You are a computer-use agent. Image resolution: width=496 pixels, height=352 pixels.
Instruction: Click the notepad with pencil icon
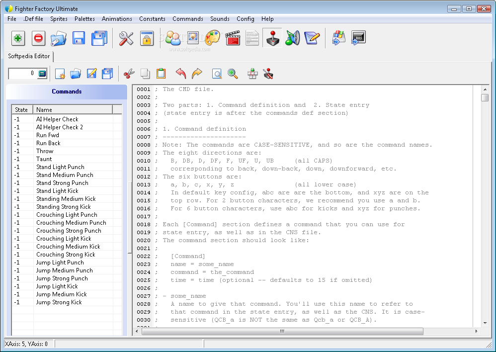[x=312, y=38]
